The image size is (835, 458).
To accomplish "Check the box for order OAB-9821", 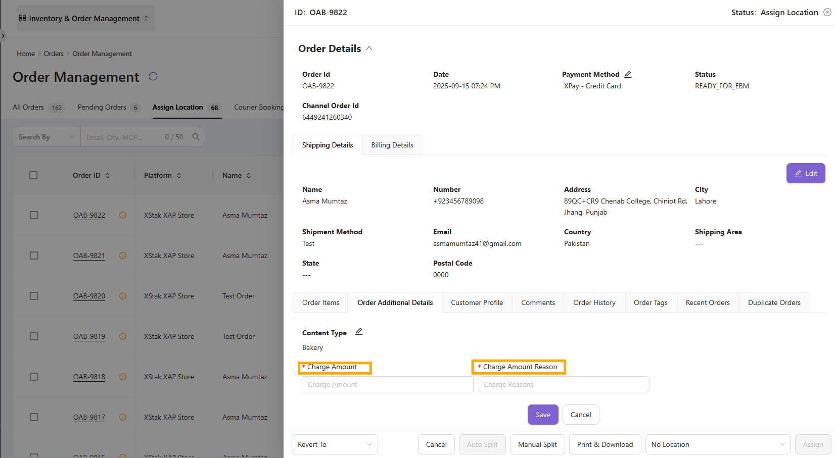I will coord(34,256).
